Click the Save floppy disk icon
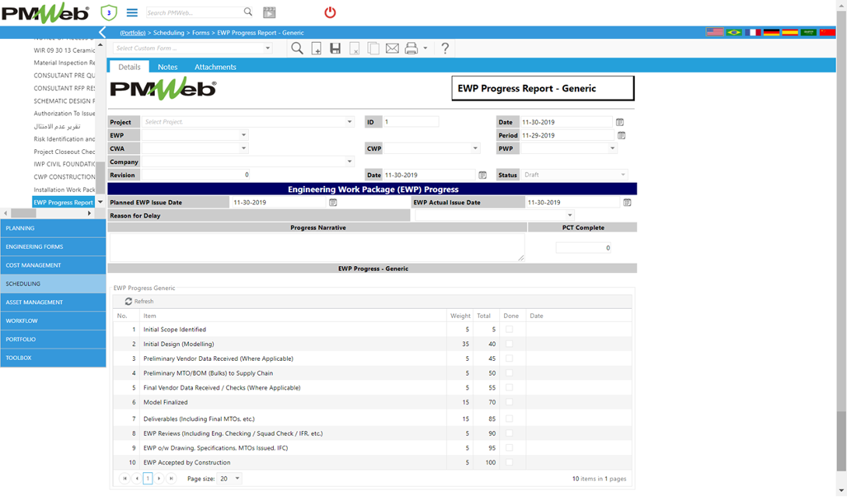The height and width of the screenshot is (497, 847). click(x=335, y=48)
